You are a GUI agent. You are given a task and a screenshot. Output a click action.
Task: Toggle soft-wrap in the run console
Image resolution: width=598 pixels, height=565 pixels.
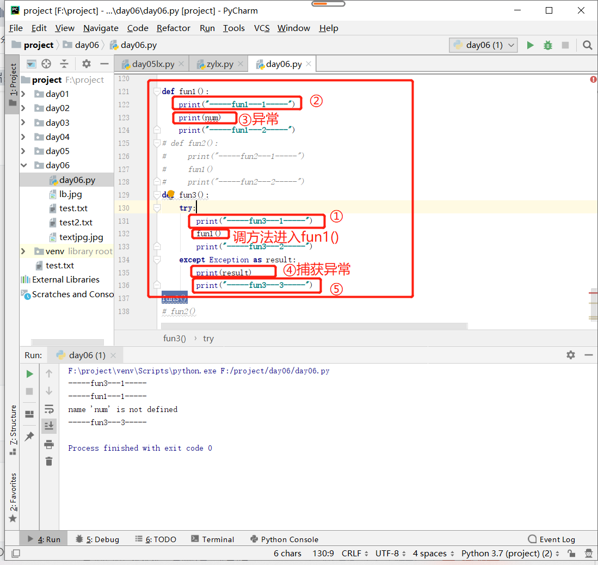point(49,409)
